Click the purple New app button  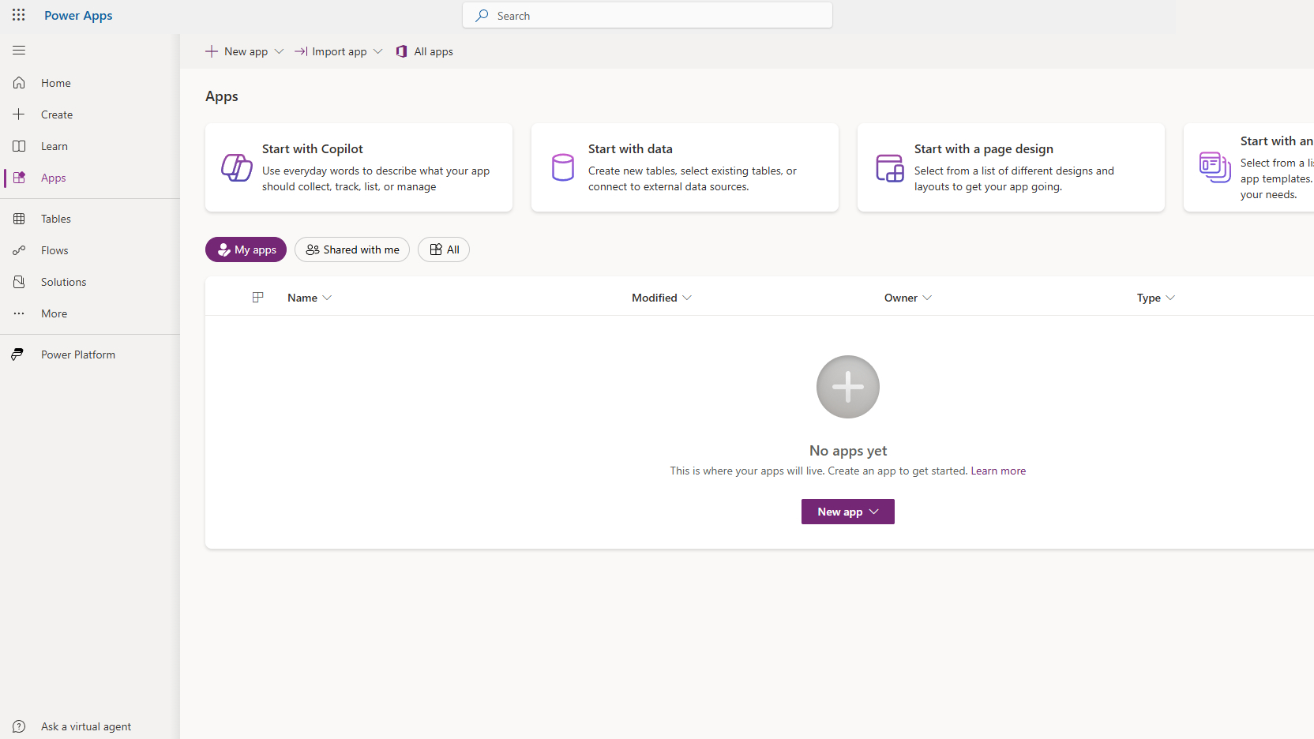click(848, 512)
